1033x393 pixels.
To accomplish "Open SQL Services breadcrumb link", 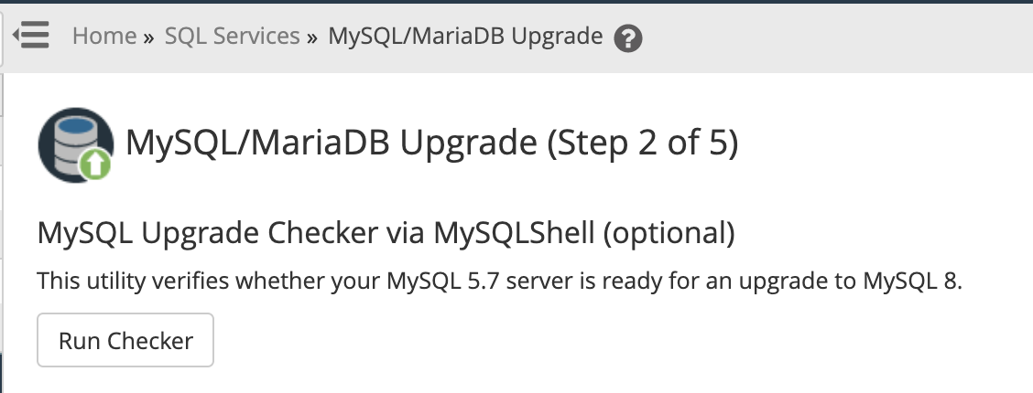I will tap(232, 37).
